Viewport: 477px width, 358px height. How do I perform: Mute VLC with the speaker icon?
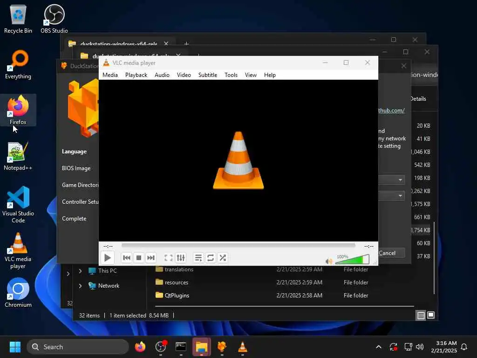tap(329, 261)
